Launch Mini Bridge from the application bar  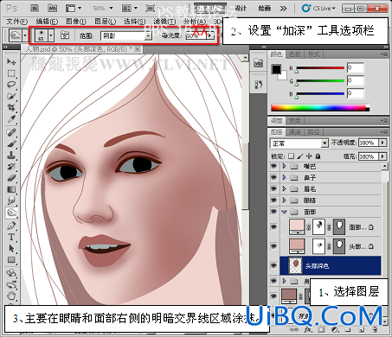click(52, 8)
